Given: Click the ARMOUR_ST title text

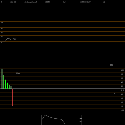Looking at the screenshot, I should pos(86,2).
